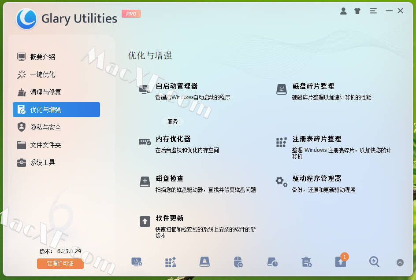Click the magnifier quick search bottom icon
The image size is (416, 280).
click(374, 262)
